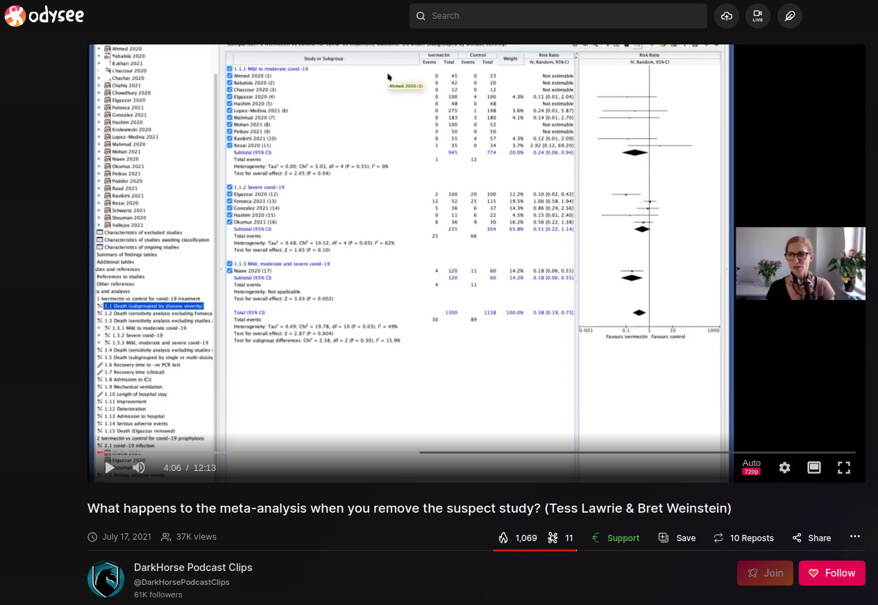The image size is (878, 605).
Task: Click the search magnifier icon
Action: 421,16
